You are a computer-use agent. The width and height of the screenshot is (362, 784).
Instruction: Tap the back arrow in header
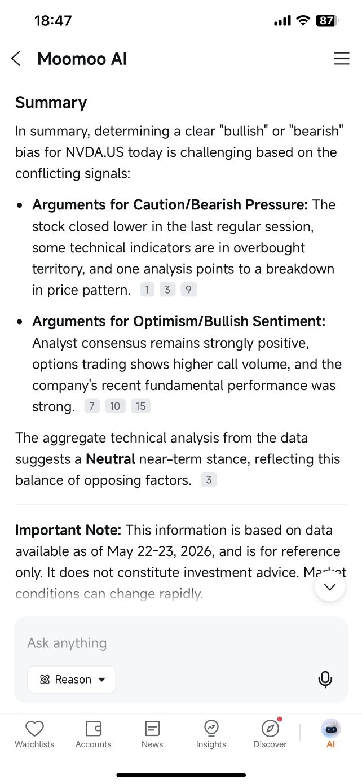16,59
